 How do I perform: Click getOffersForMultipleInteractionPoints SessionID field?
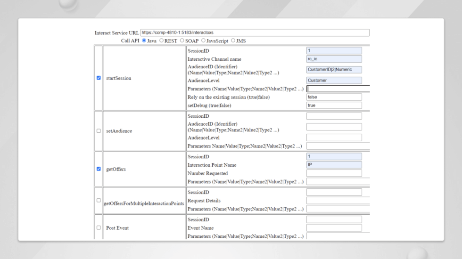click(334, 192)
